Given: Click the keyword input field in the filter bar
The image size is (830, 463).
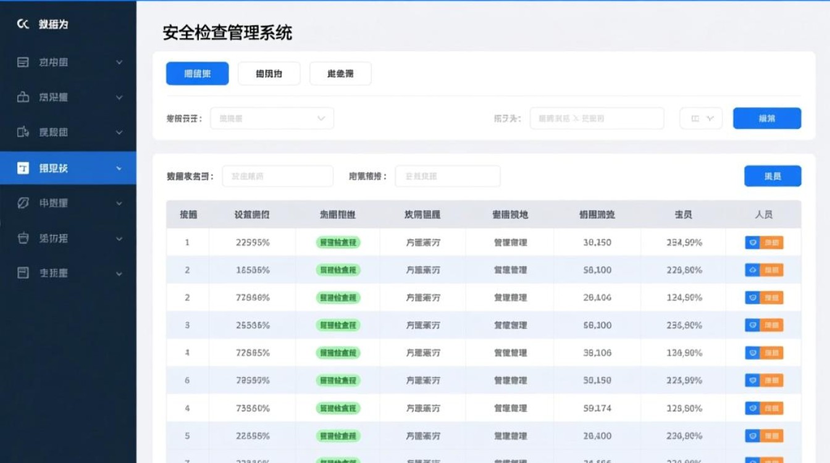Looking at the screenshot, I should pos(596,118).
